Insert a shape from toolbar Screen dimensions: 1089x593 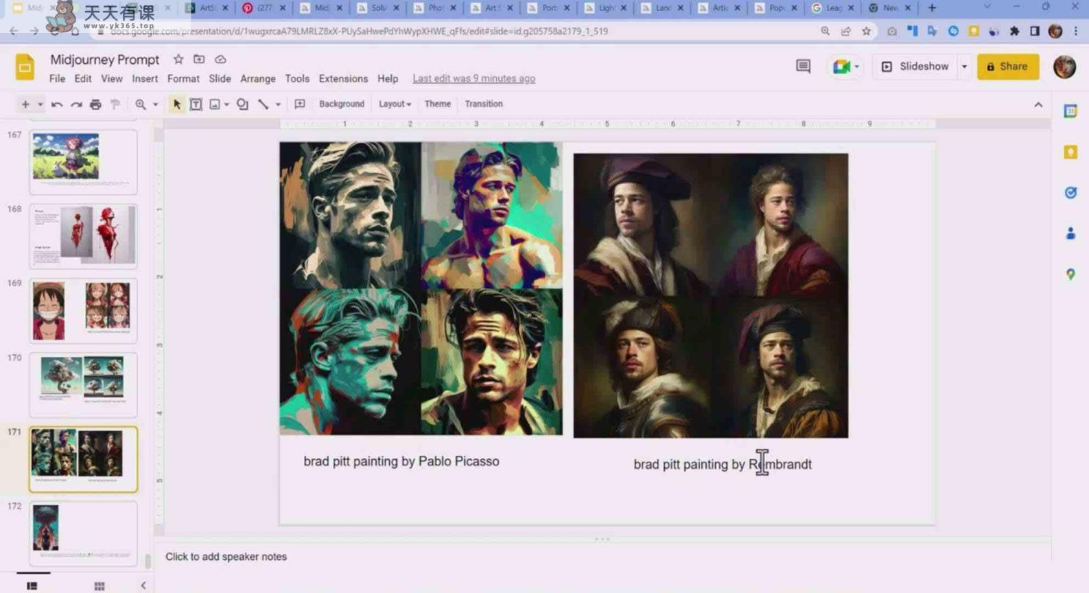242,104
